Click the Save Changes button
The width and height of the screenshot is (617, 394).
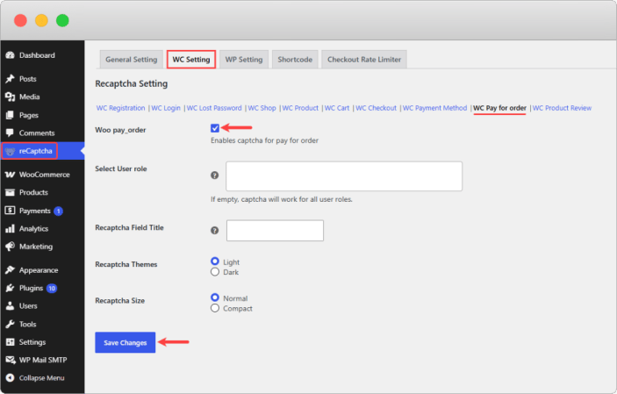coord(126,342)
